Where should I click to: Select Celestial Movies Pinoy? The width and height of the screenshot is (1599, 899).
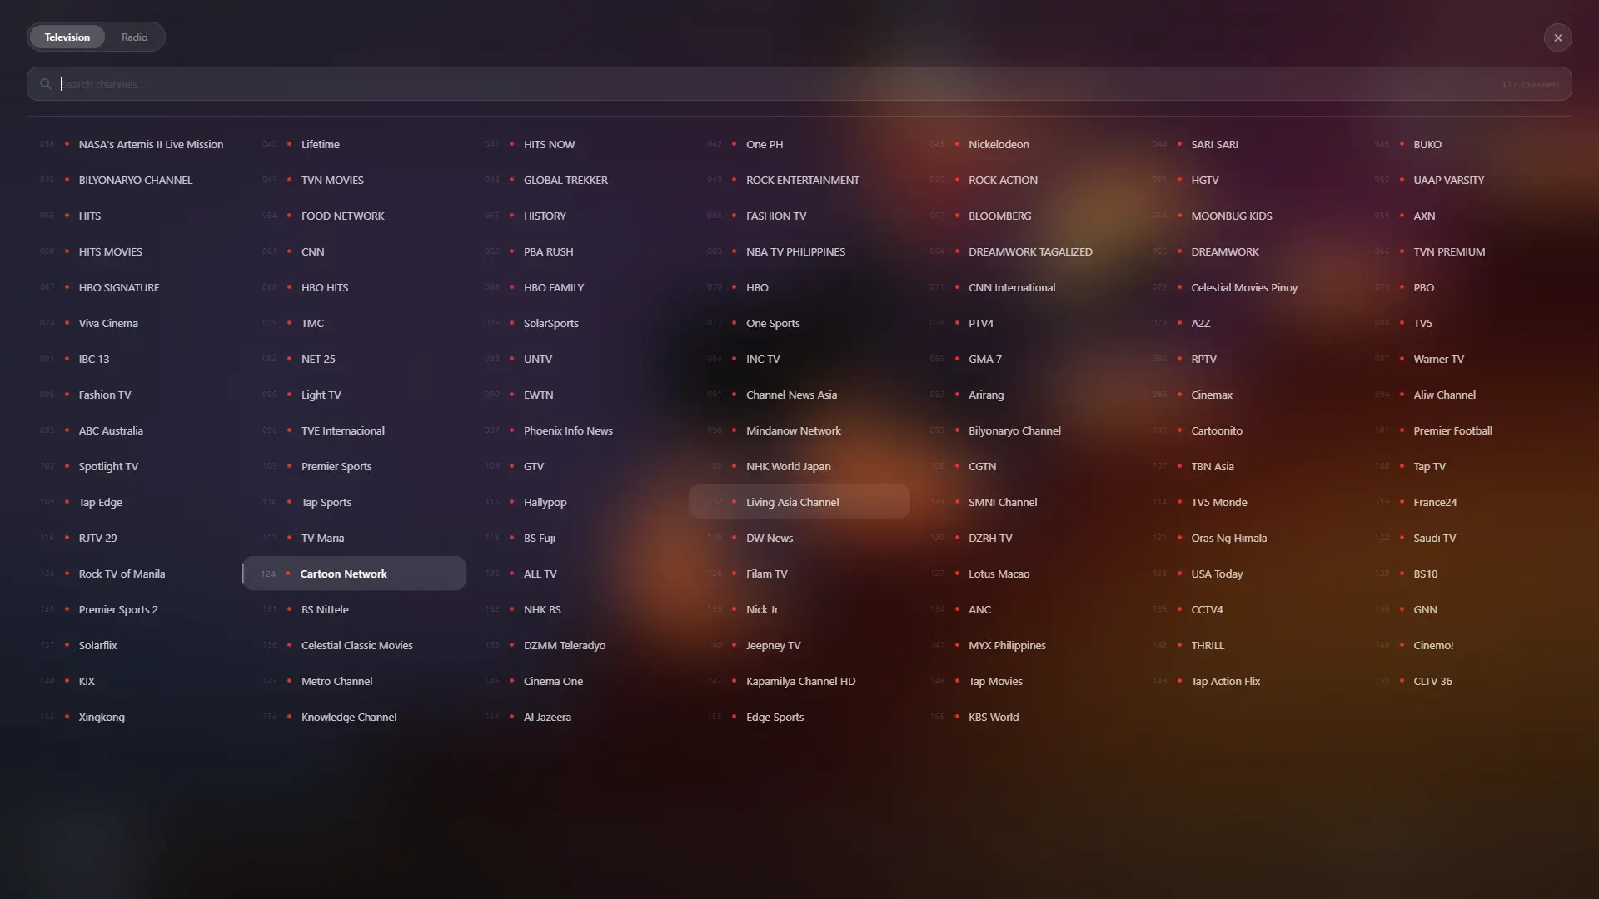click(x=1243, y=287)
